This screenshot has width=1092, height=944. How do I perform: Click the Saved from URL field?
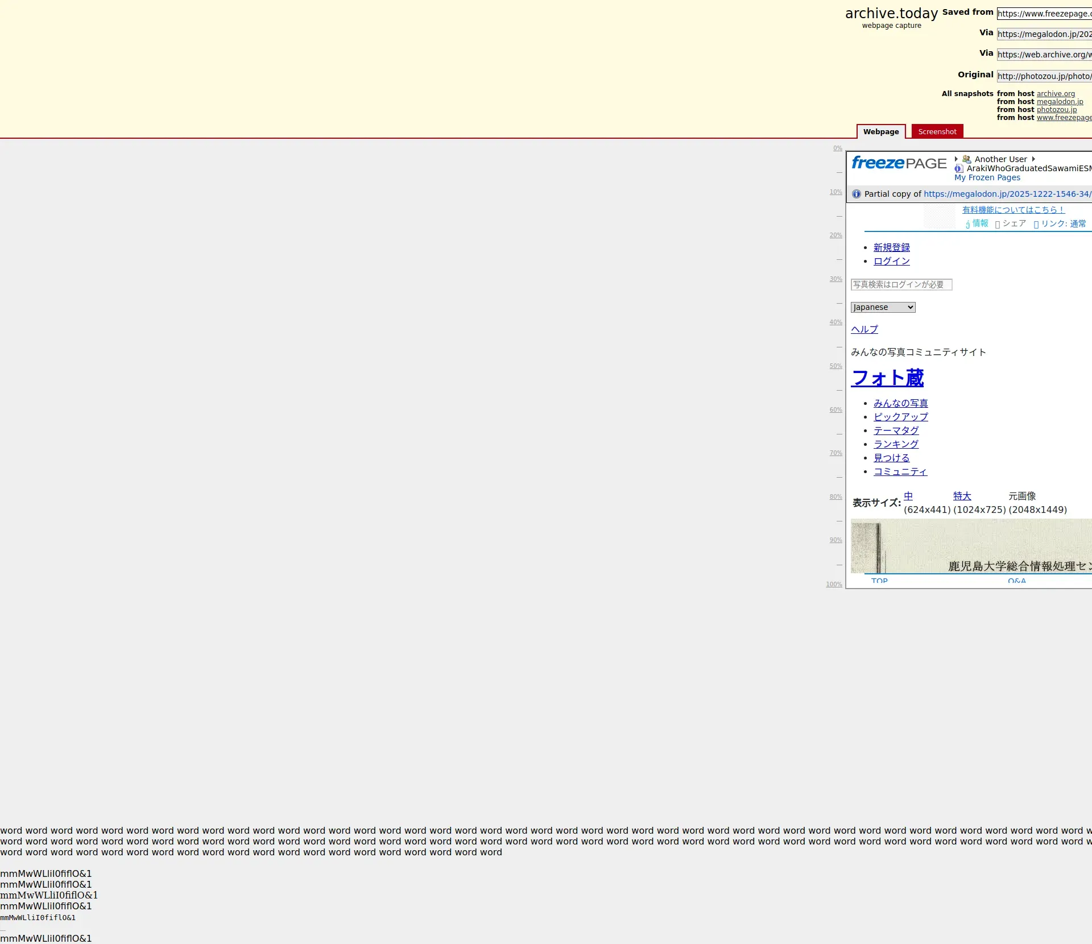tap(1044, 14)
